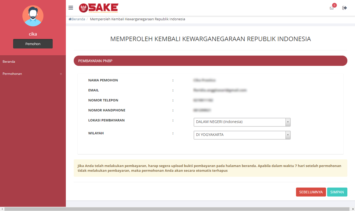Click the NOMOR HANDPHONE label

click(107, 110)
